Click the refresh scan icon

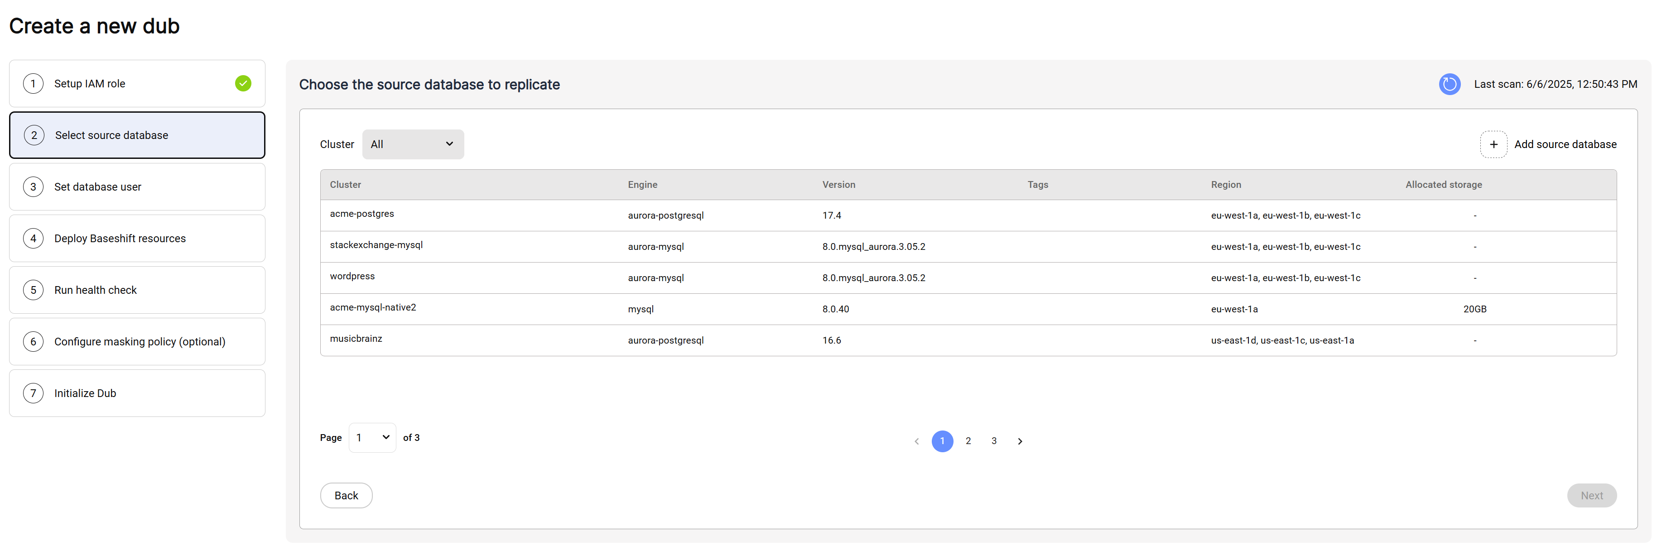coord(1449,84)
